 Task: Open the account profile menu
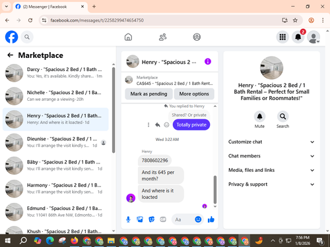[313, 37]
